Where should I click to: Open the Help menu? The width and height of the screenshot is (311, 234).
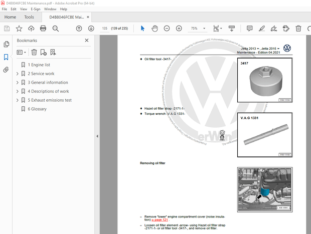click(64, 9)
